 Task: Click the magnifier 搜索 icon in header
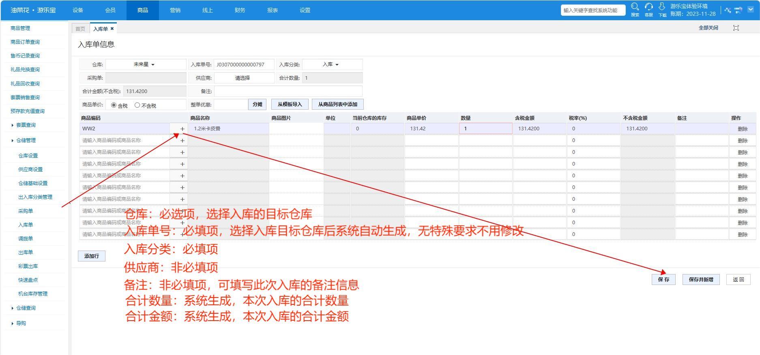coord(635,7)
